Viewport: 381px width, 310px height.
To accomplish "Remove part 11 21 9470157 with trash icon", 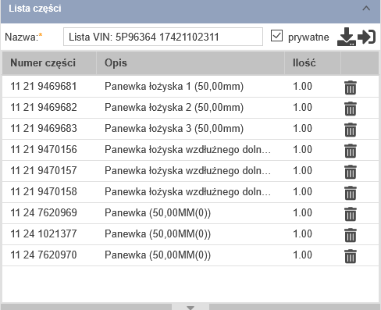I will [x=351, y=172].
